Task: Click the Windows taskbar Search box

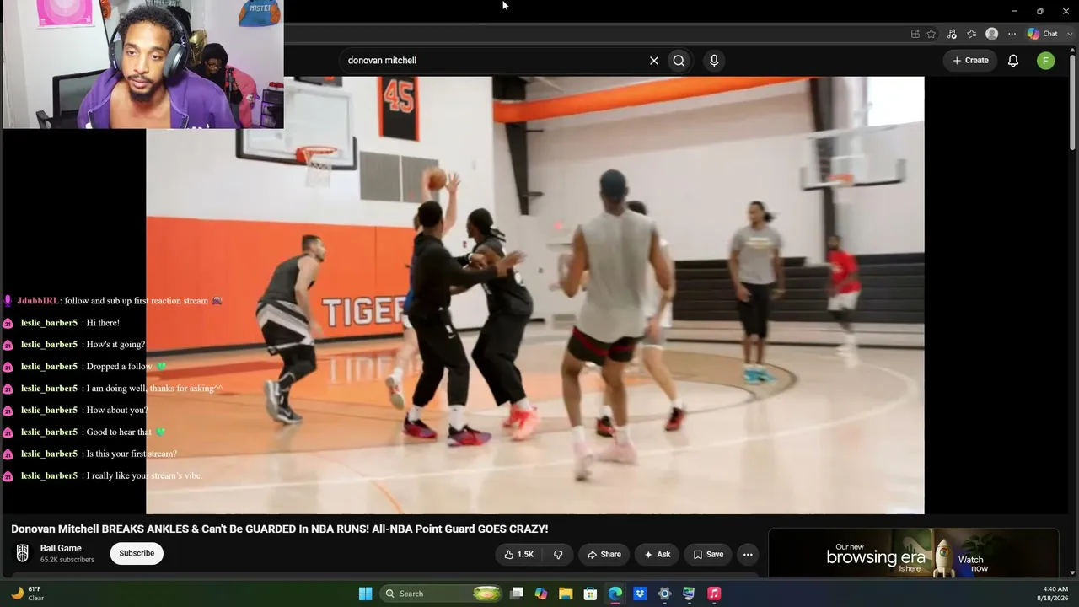Action: coord(443,594)
